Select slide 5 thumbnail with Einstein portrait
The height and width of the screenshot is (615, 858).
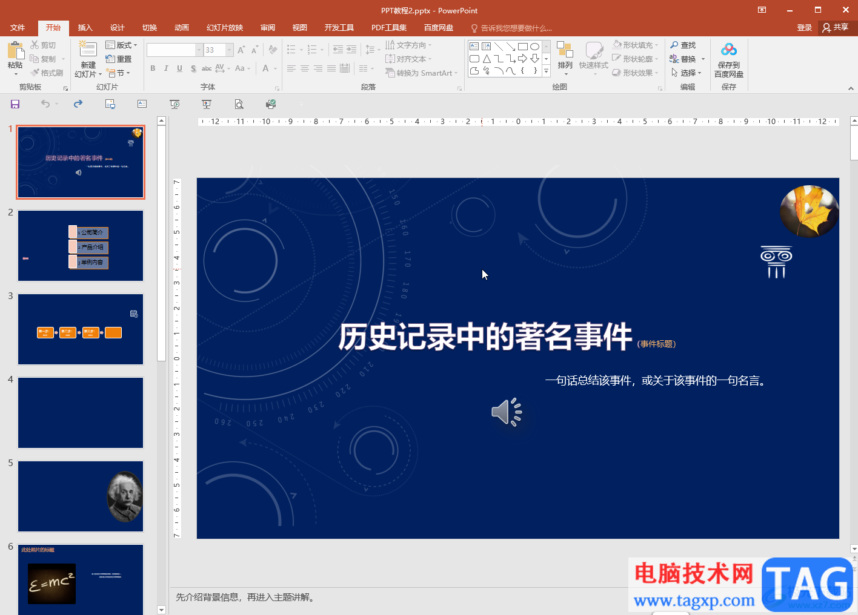[81, 496]
